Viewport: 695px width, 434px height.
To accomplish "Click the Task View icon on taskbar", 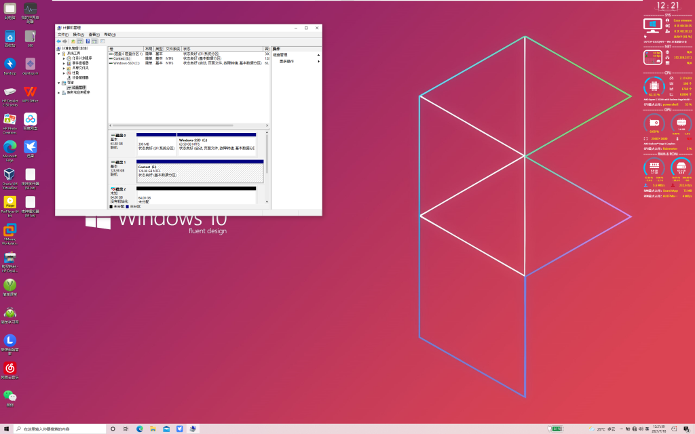I will 126,429.
